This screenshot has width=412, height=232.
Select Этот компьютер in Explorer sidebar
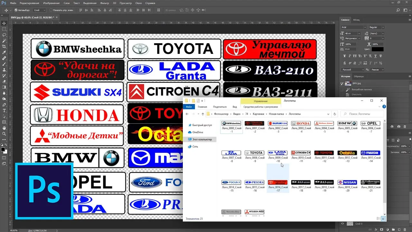tap(200, 139)
